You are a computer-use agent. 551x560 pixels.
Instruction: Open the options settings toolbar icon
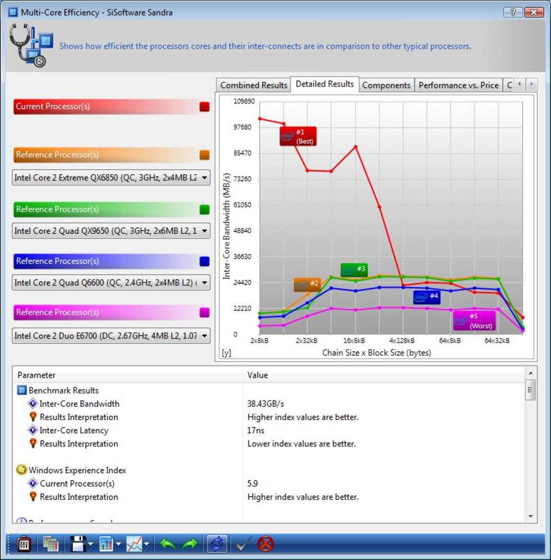(x=23, y=544)
